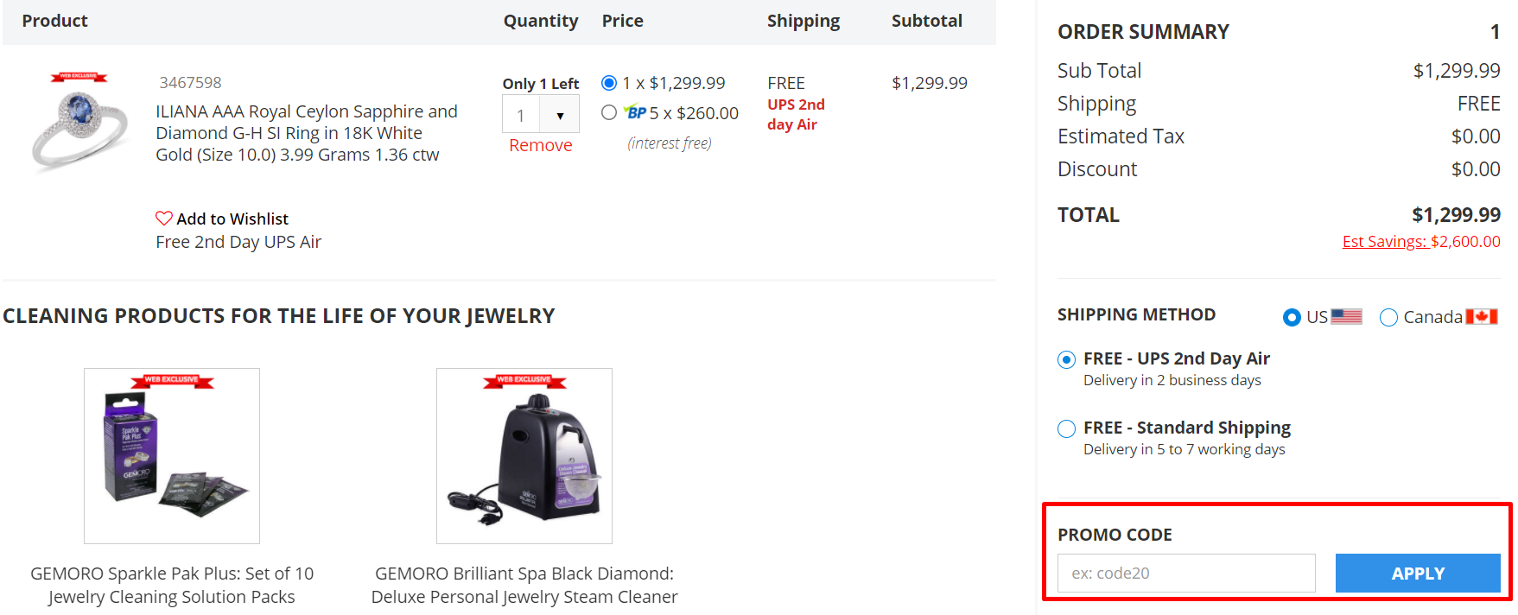The image size is (1518, 615).
Task: Open the GEMORO Brilliant Spa steam cleaner image
Action: (524, 456)
